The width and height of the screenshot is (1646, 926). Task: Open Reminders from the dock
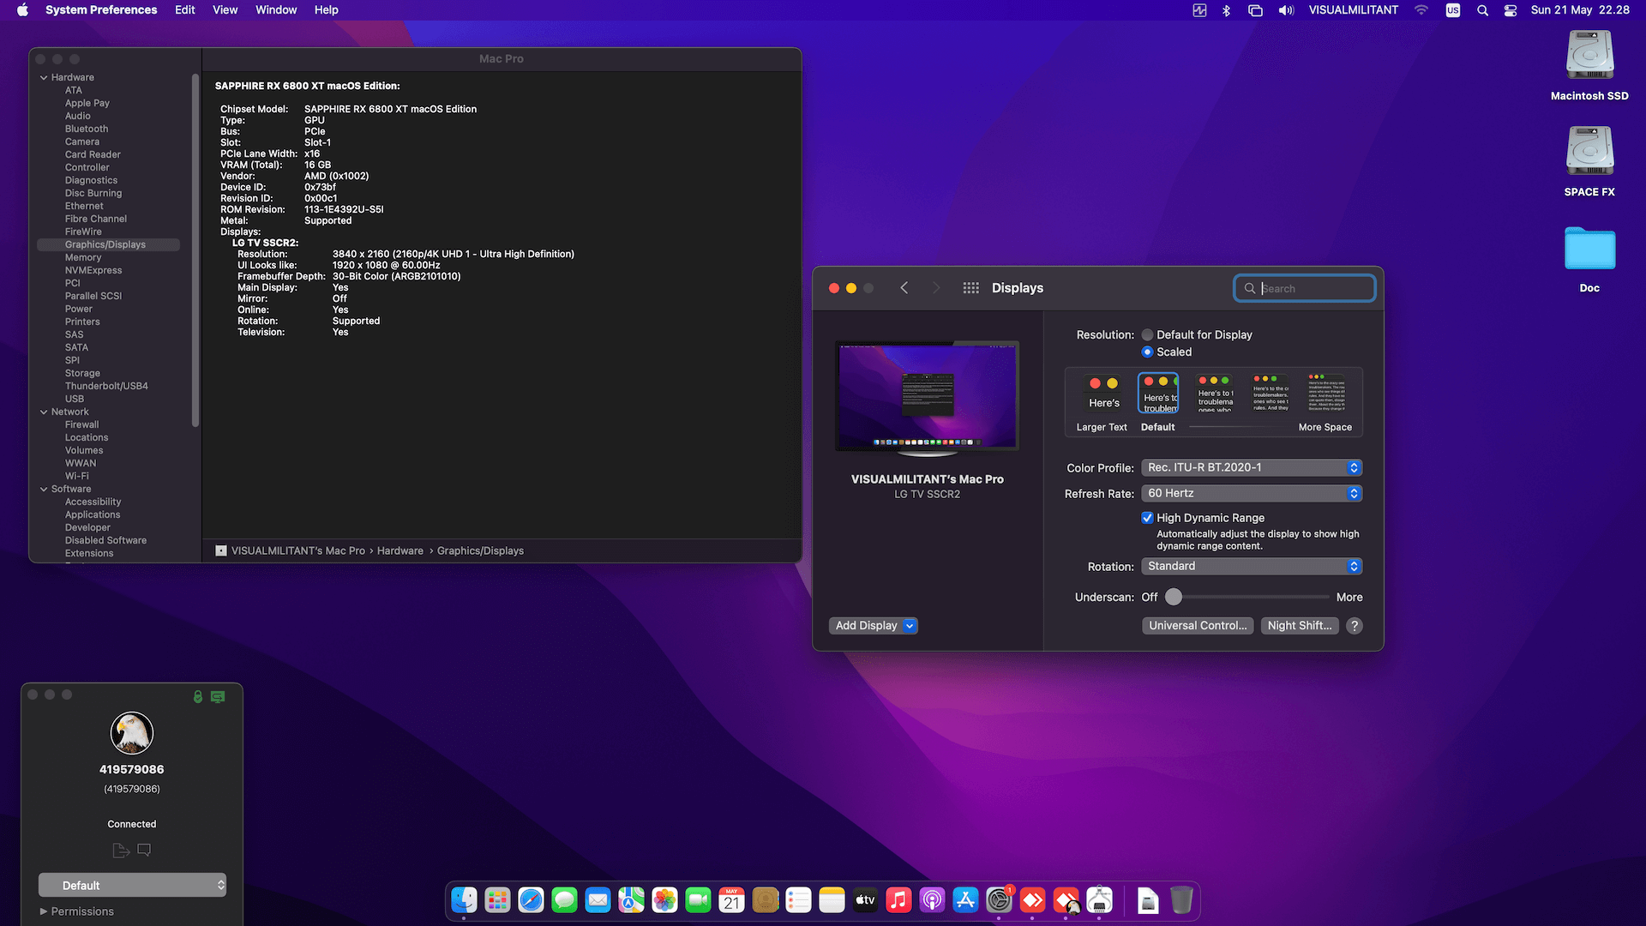tap(798, 900)
